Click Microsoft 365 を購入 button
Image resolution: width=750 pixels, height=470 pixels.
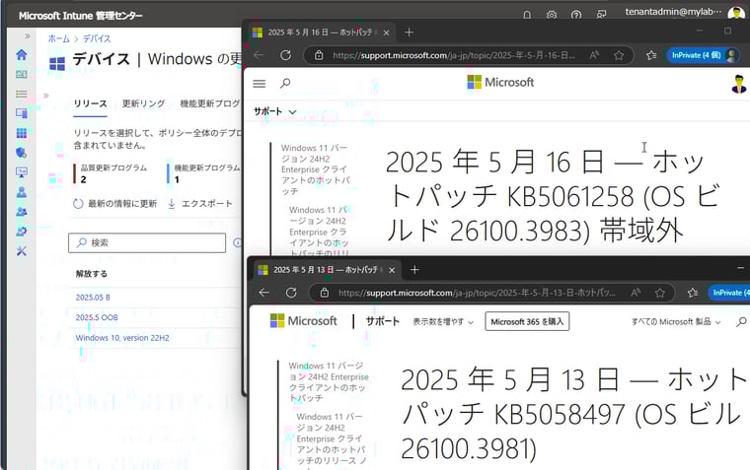click(x=527, y=321)
